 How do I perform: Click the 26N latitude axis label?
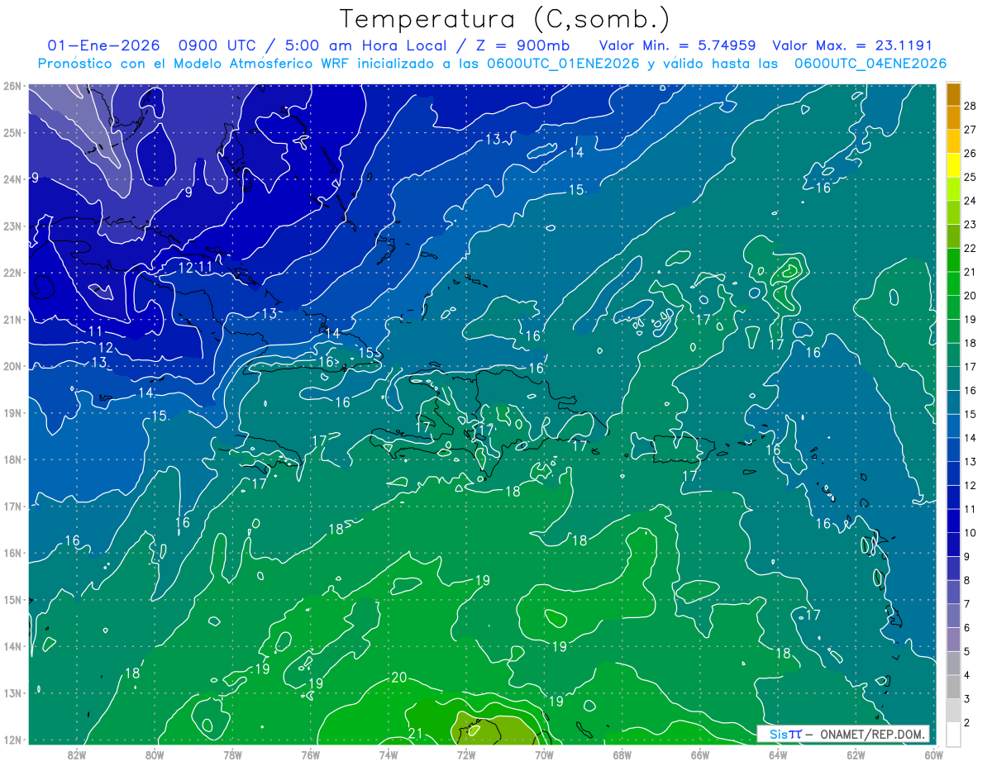tap(12, 86)
